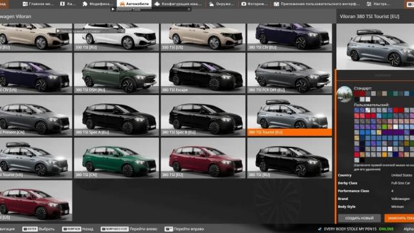
Task: Click the play icon in the small popup
Action: coord(113,9)
